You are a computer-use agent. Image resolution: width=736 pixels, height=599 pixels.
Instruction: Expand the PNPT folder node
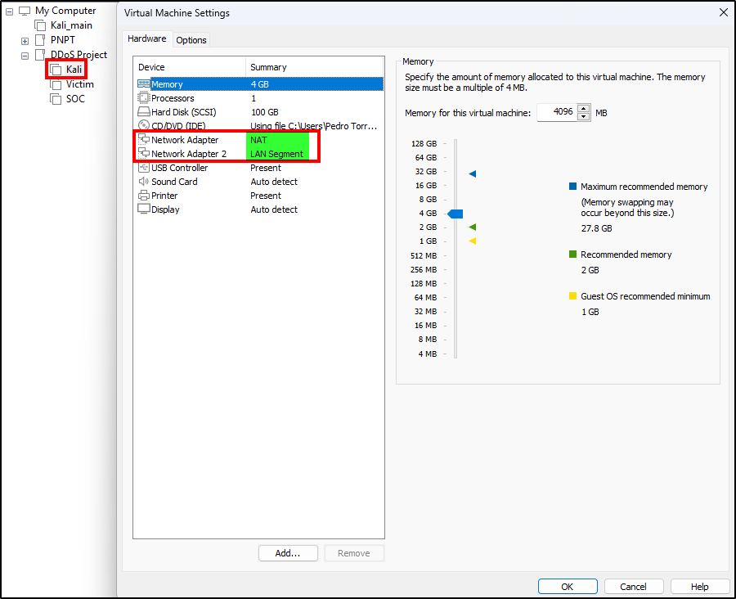(25, 41)
